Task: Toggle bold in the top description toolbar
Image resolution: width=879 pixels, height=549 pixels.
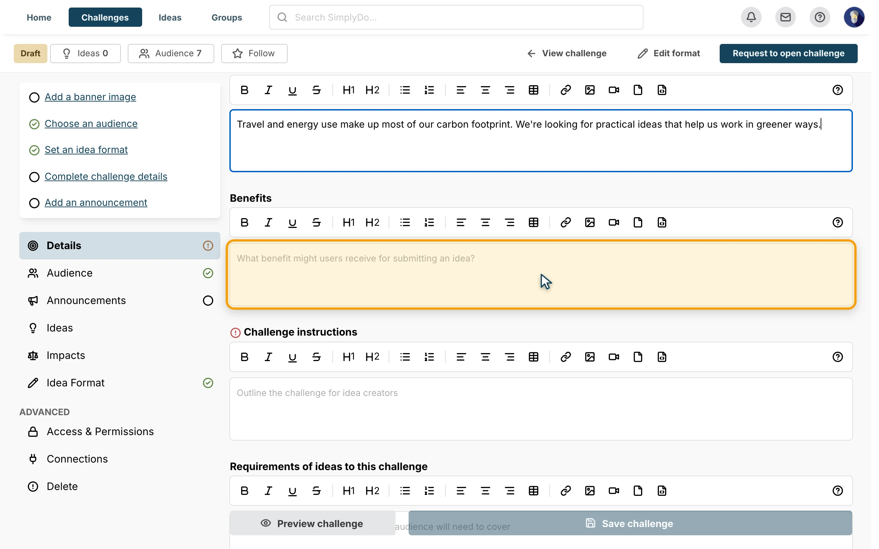Action: [244, 90]
